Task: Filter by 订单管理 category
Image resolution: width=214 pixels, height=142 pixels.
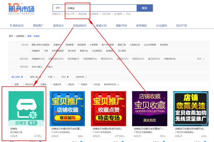Action: pyautogui.click(x=94, y=45)
